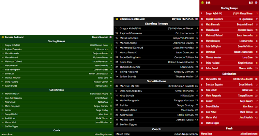Click Borussia Dortmund logo in green widget
This screenshot has height=136, width=259.
click(x=2, y=37)
